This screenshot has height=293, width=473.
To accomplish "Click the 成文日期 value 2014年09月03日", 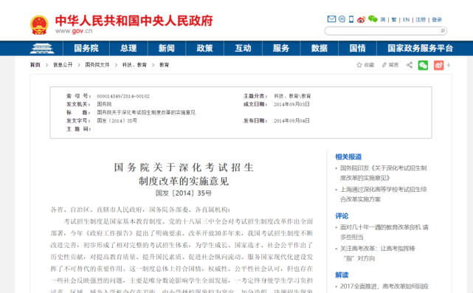I will click(x=291, y=104).
